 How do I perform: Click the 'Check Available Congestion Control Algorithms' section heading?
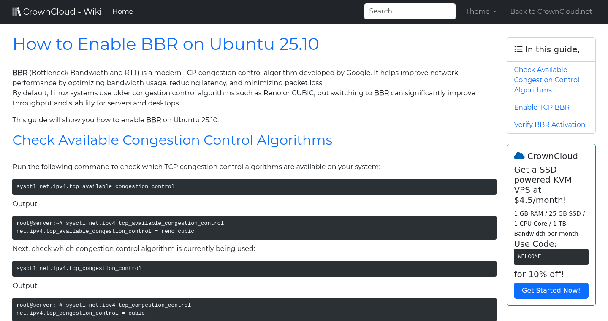172,140
